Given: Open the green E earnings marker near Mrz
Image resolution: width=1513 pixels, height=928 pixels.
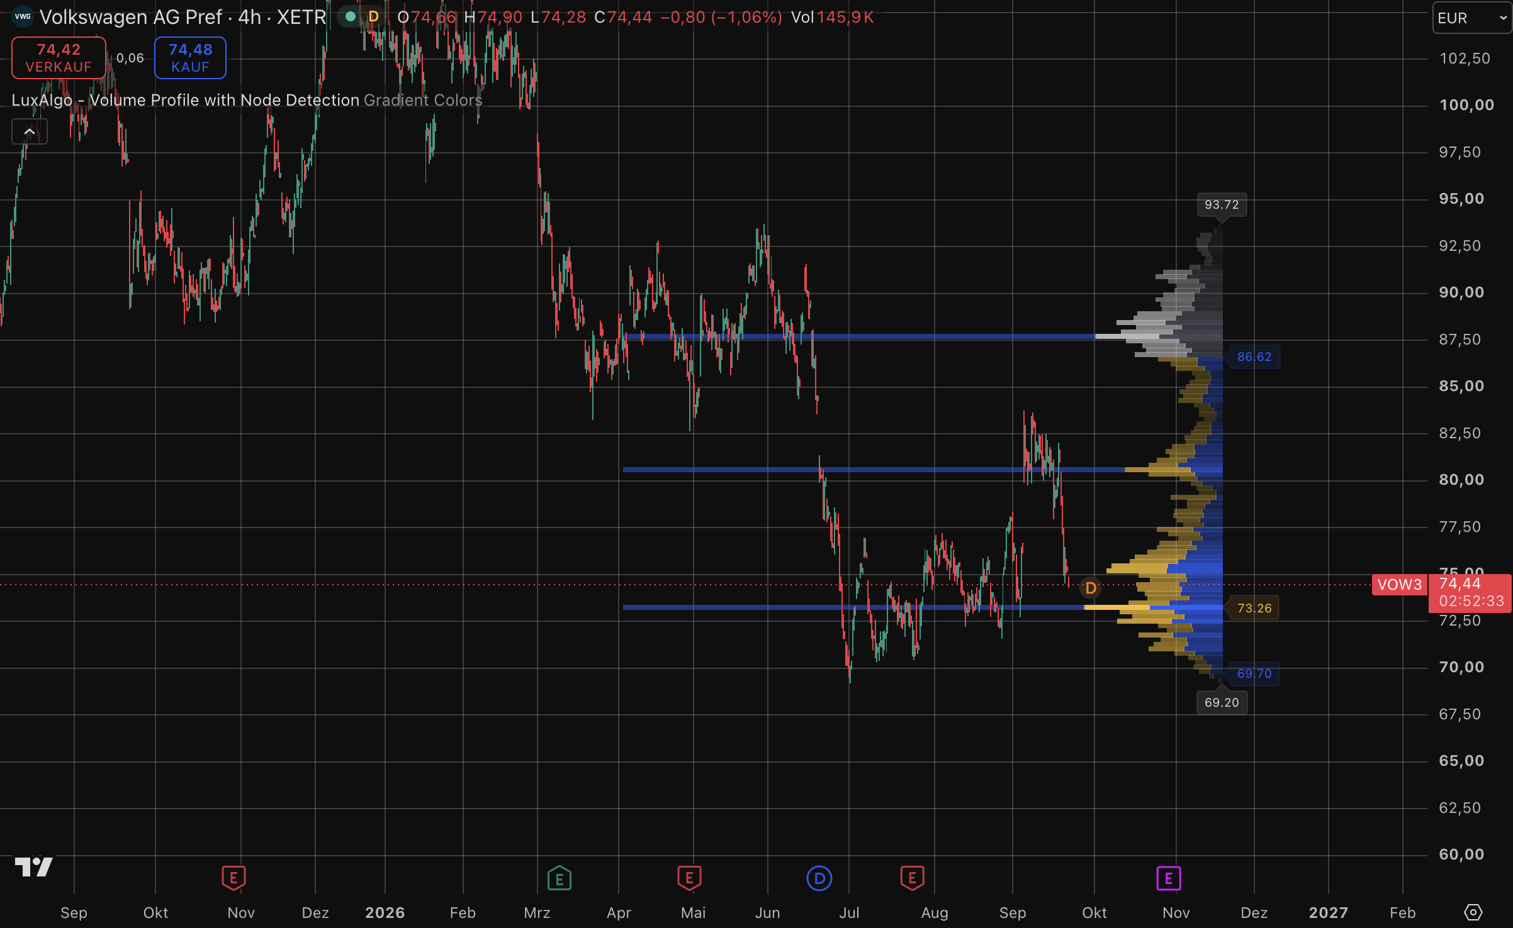Looking at the screenshot, I should pyautogui.click(x=559, y=878).
